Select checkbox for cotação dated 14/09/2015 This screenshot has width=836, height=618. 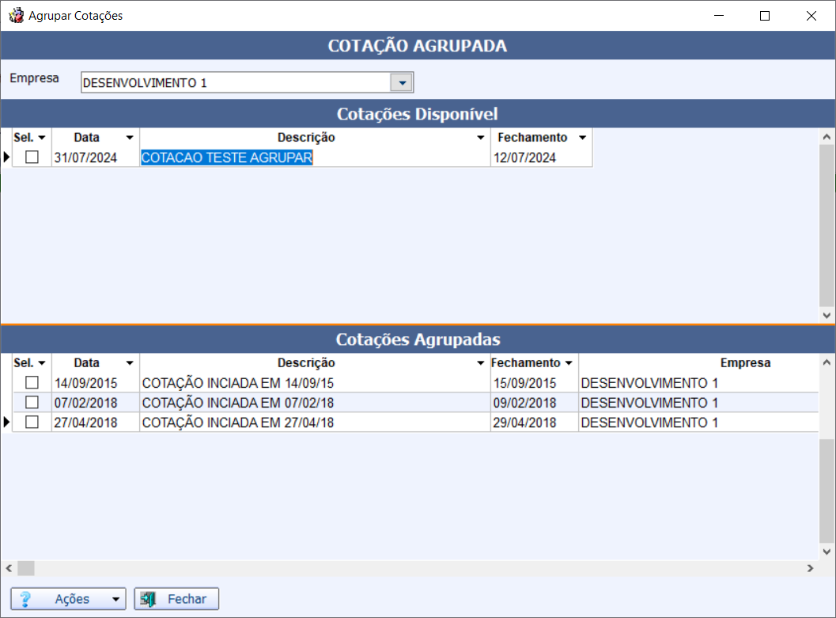(x=32, y=383)
